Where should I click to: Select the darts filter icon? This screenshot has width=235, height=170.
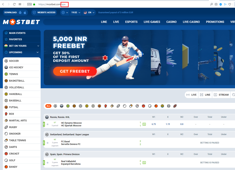coord(137,106)
